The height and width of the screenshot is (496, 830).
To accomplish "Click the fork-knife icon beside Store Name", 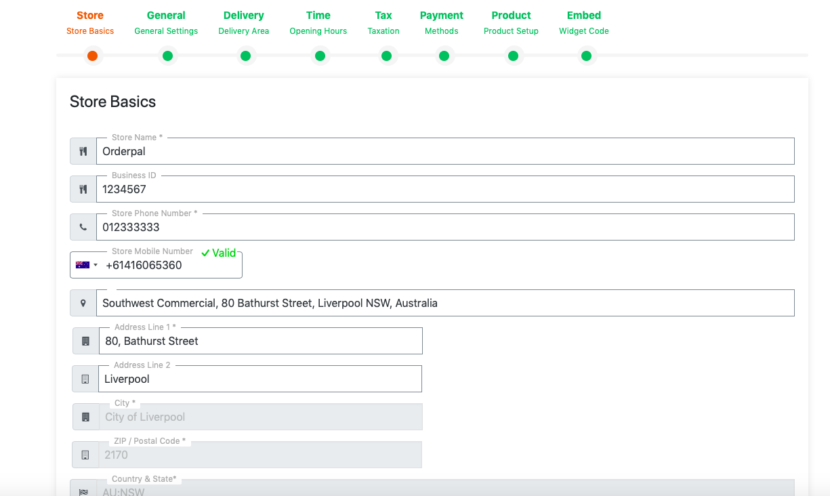I will (83, 151).
